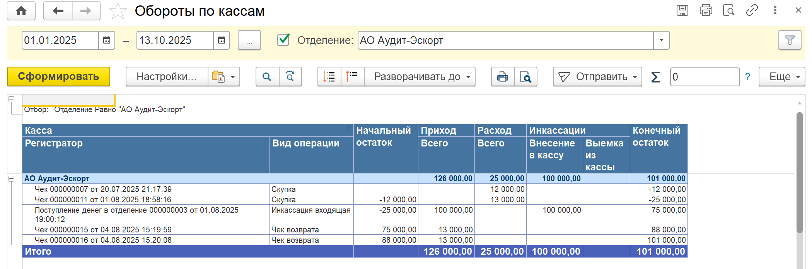Click the magnifier Find icon in toolbar

click(x=267, y=77)
